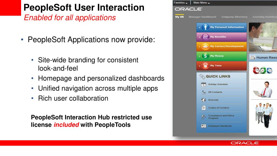Click the My Career/Development graduation cap icon
Image resolution: width=277 pixels, height=156 pixels.
pos(205,46)
